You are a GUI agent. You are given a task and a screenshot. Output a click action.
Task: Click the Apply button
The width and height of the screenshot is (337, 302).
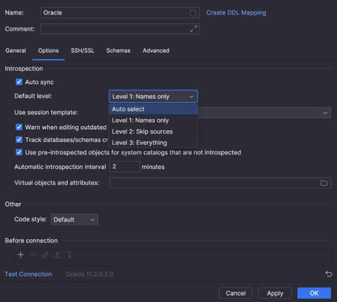(x=275, y=293)
